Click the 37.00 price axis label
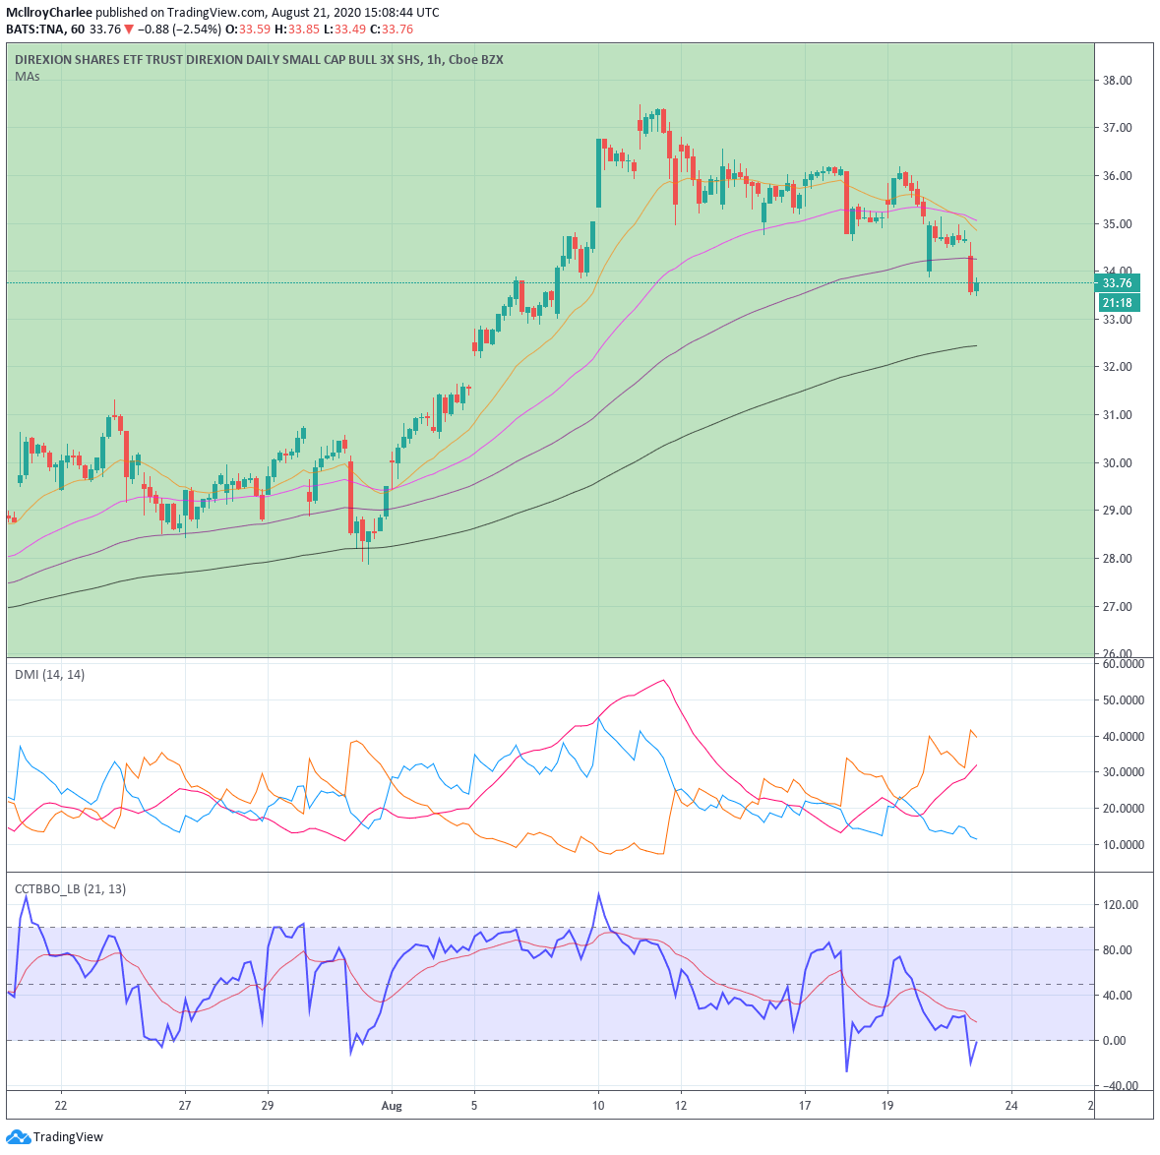 point(1117,128)
